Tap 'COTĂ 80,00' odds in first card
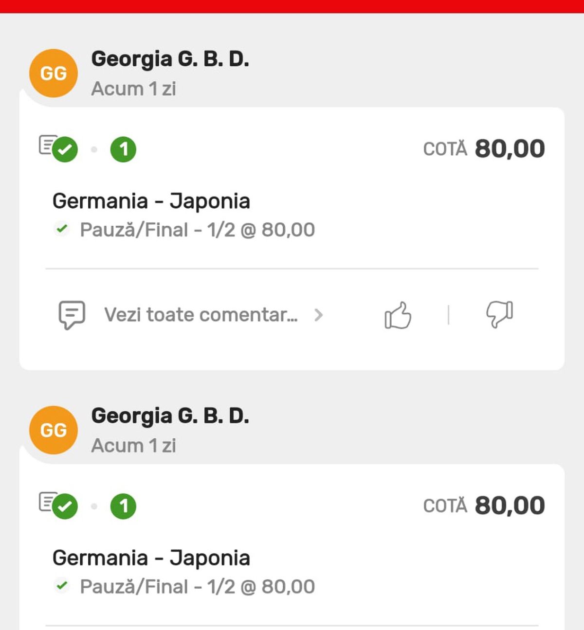This screenshot has height=630, width=584. click(484, 149)
